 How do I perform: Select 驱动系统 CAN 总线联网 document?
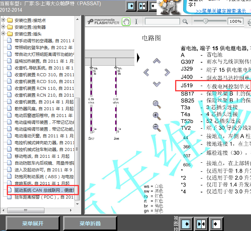pyautogui.click(x=44, y=190)
